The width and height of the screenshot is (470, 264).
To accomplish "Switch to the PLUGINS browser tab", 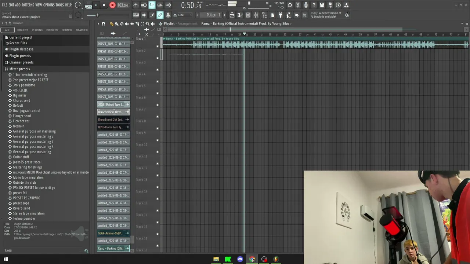I will tap(37, 30).
